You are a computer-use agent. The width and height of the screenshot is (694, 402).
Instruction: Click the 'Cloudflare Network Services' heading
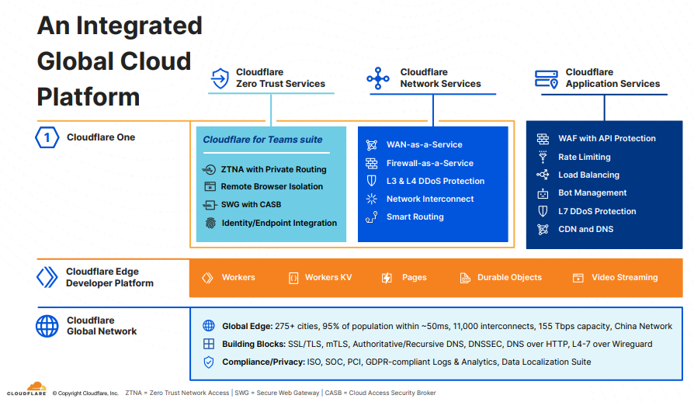(x=440, y=78)
